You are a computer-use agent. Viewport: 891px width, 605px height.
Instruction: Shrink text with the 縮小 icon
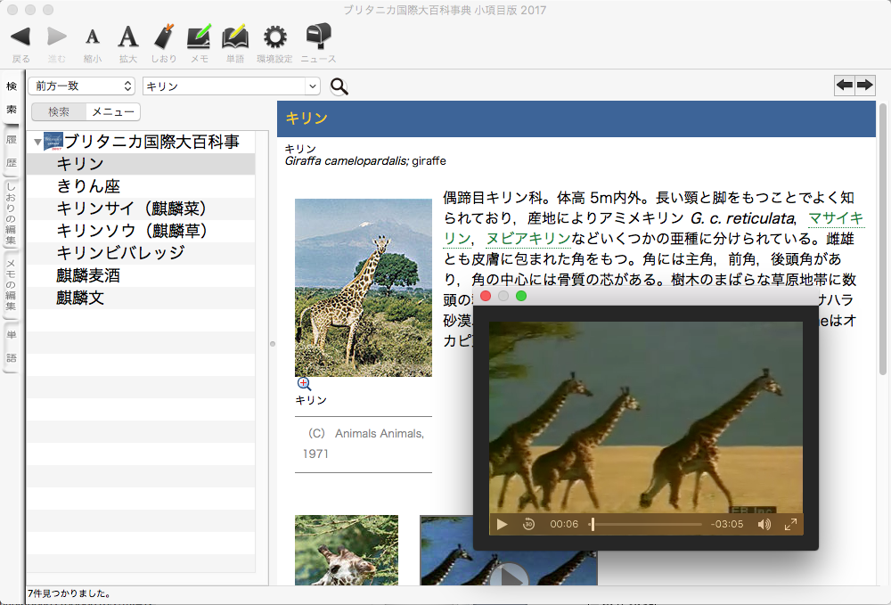coord(92,37)
